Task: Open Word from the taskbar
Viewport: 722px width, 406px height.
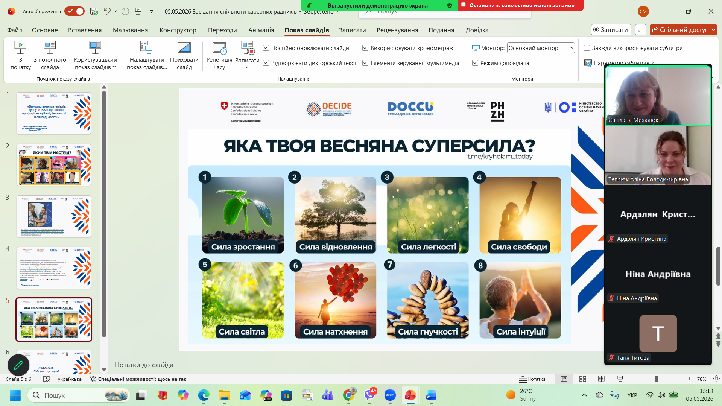Action: [x=431, y=395]
